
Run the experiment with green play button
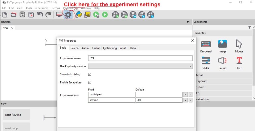(105, 15)
